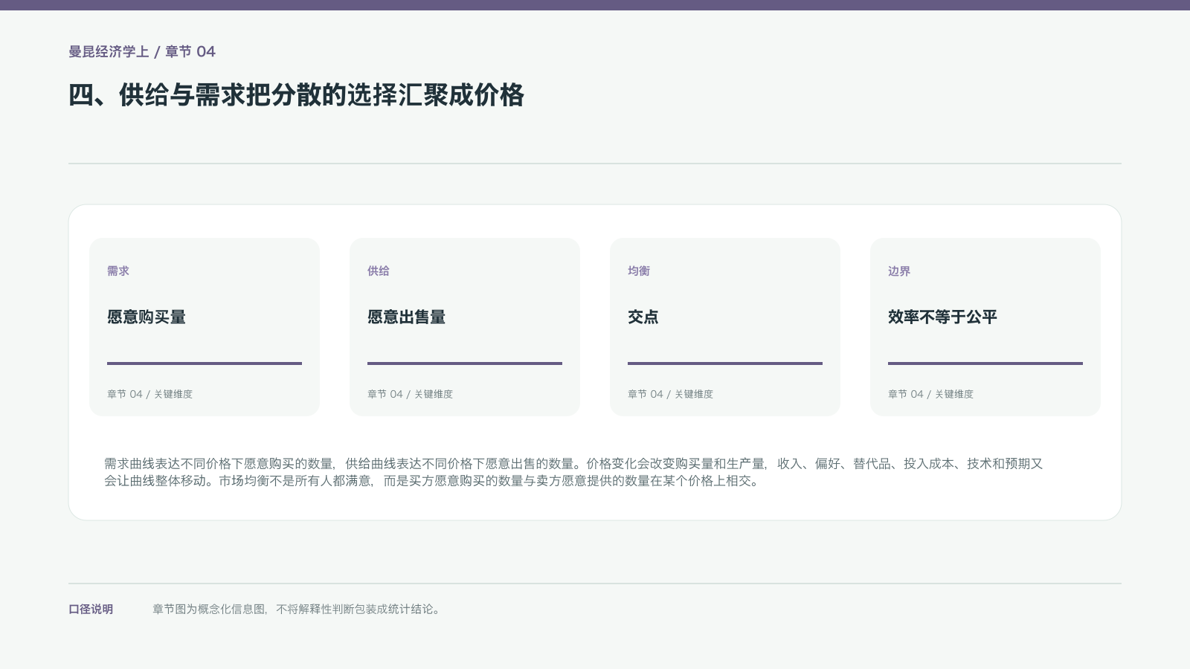
Task: Select the slide title 四、供给与需求把分散的选择汇聚成价格
Action: (x=296, y=95)
